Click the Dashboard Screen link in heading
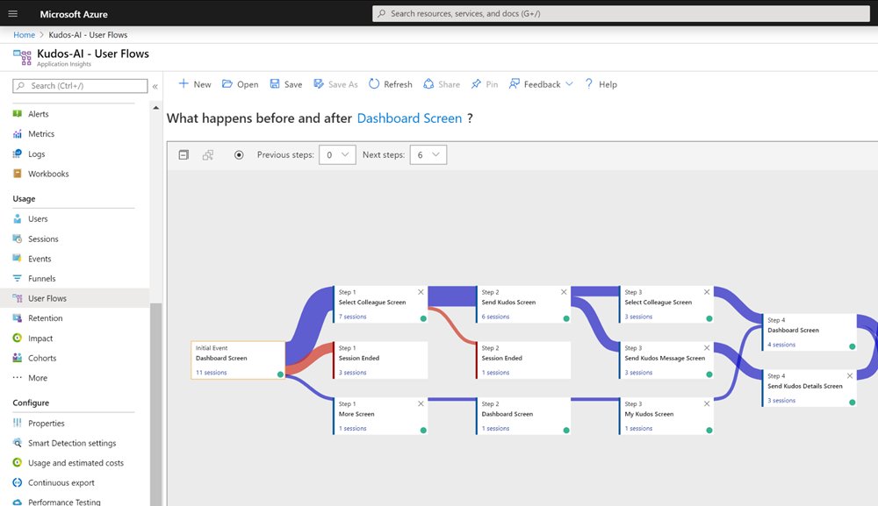Image resolution: width=878 pixels, height=506 pixels. coord(409,118)
